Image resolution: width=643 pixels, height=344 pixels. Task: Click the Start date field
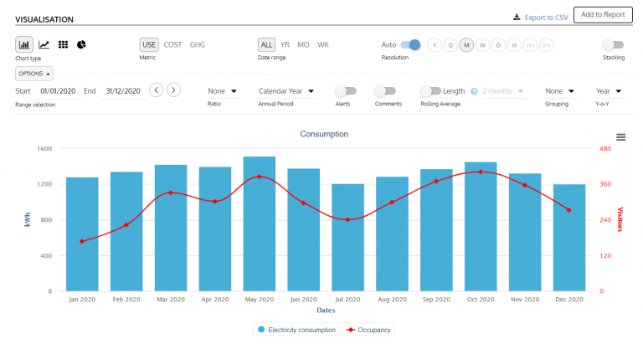click(x=58, y=91)
